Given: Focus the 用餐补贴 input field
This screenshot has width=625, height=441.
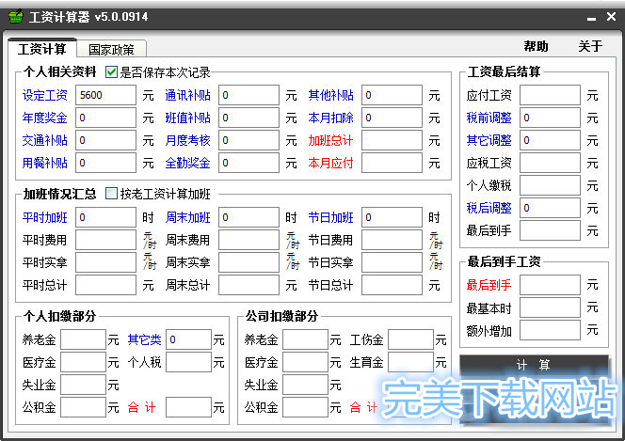Looking at the screenshot, I should coord(105,163).
